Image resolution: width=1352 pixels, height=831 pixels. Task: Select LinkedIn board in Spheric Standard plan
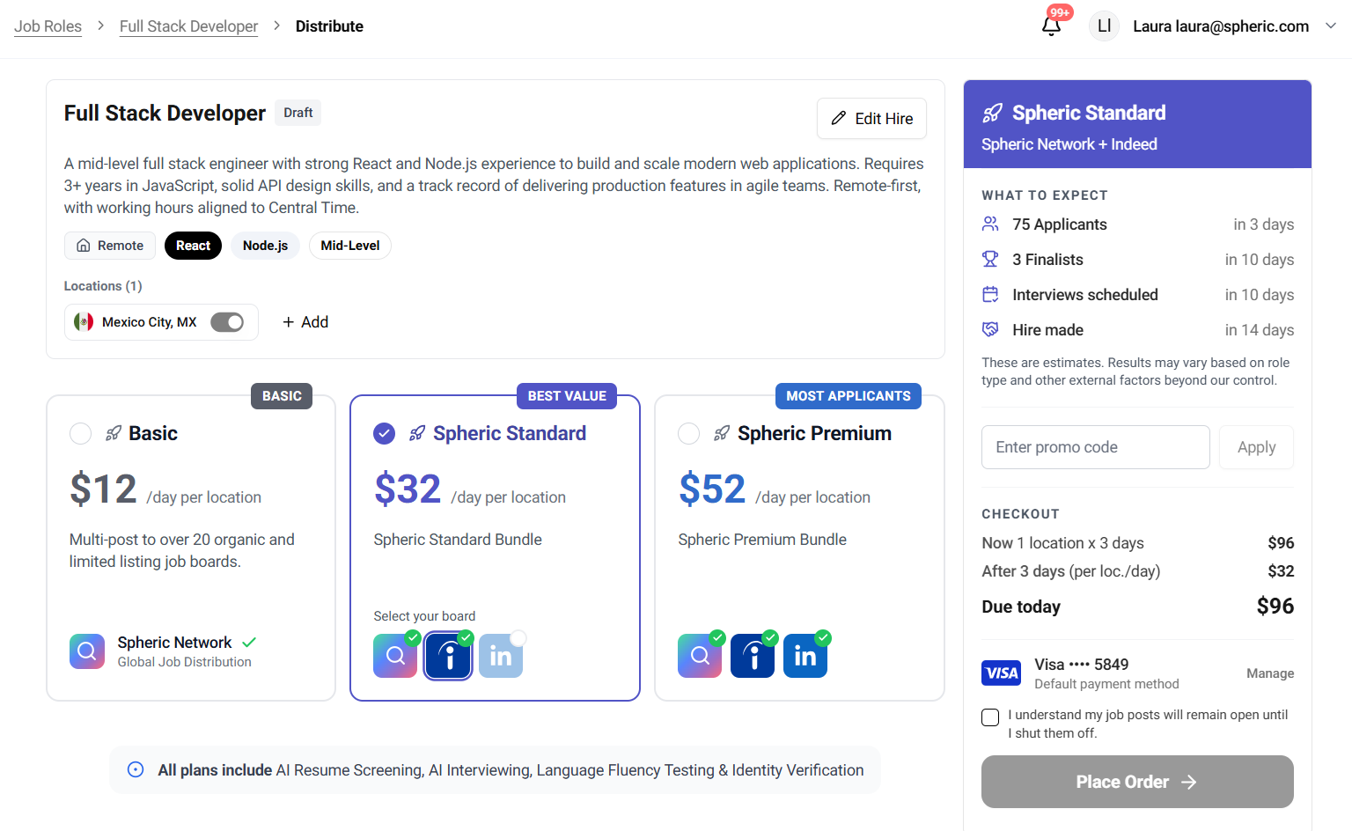tap(501, 657)
